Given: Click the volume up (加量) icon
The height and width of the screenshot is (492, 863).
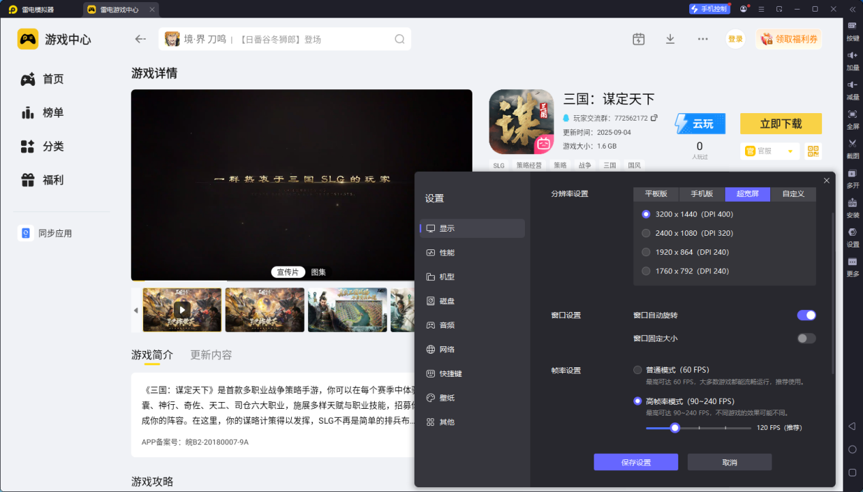Looking at the screenshot, I should 852,55.
